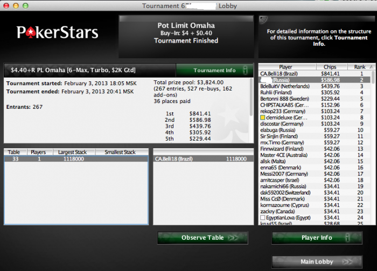Open Tournament Info
The height and width of the screenshot is (271, 377).
pyautogui.click(x=214, y=70)
